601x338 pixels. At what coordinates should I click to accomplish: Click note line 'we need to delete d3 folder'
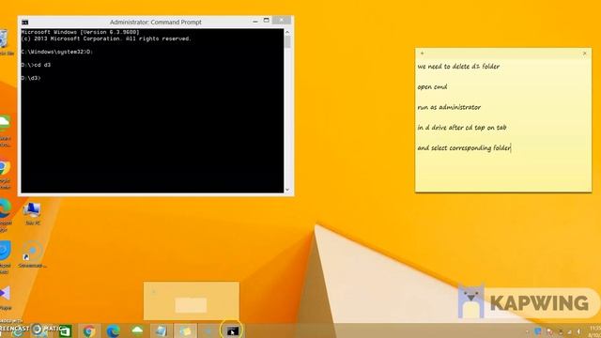458,67
